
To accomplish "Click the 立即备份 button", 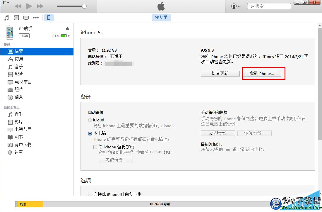I will coord(218,133).
